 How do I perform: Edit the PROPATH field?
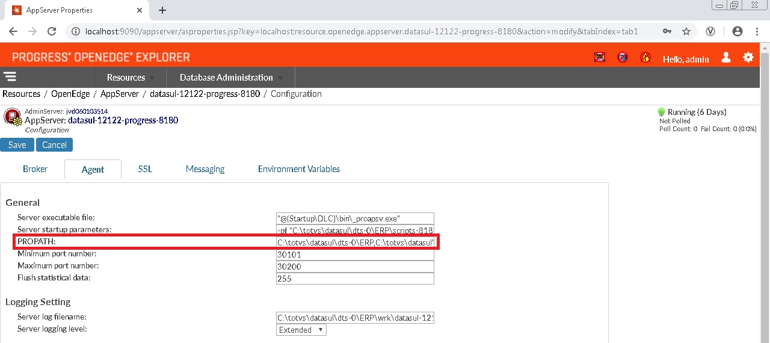(355, 243)
